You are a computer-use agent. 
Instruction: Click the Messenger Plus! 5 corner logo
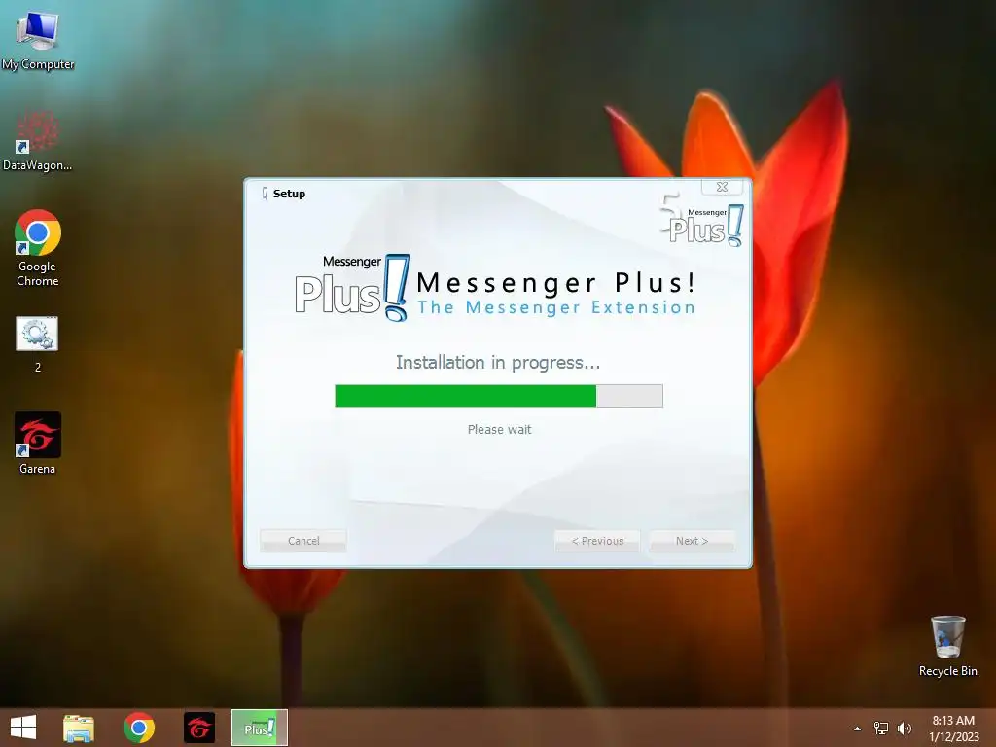coord(701,220)
